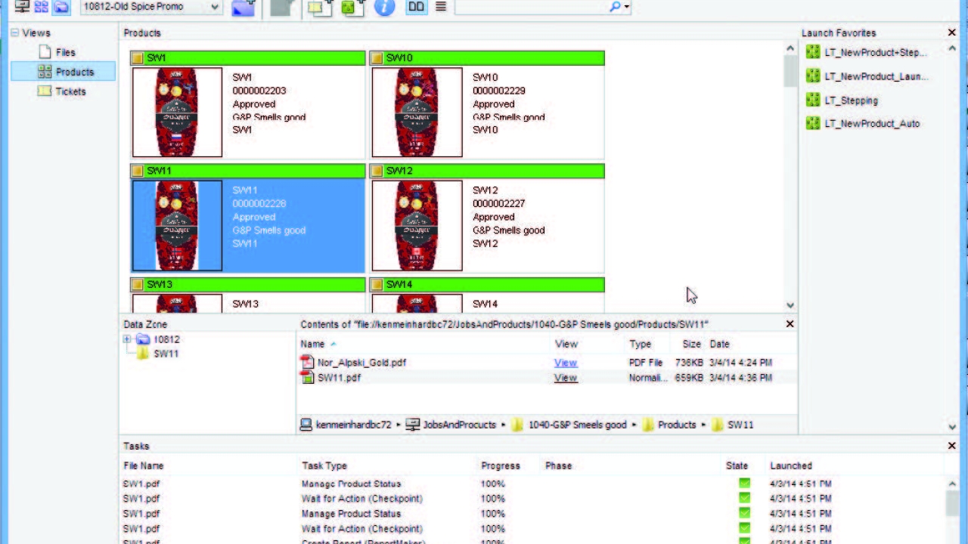Click the blue folder icon beside the job dropdown

[60, 7]
